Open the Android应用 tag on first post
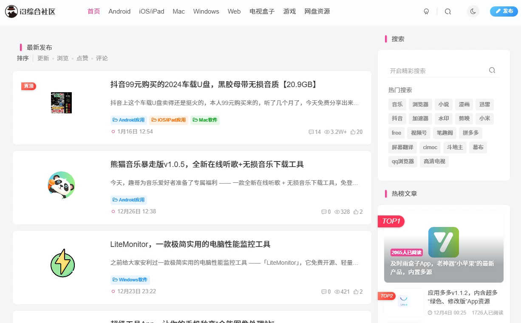The width and height of the screenshot is (521, 323). (x=128, y=120)
